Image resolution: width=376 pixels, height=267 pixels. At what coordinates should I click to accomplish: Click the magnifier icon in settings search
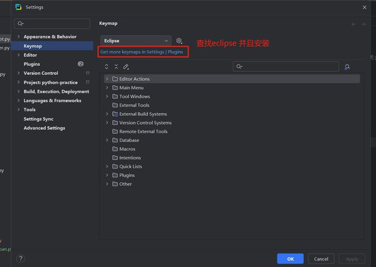[20, 24]
